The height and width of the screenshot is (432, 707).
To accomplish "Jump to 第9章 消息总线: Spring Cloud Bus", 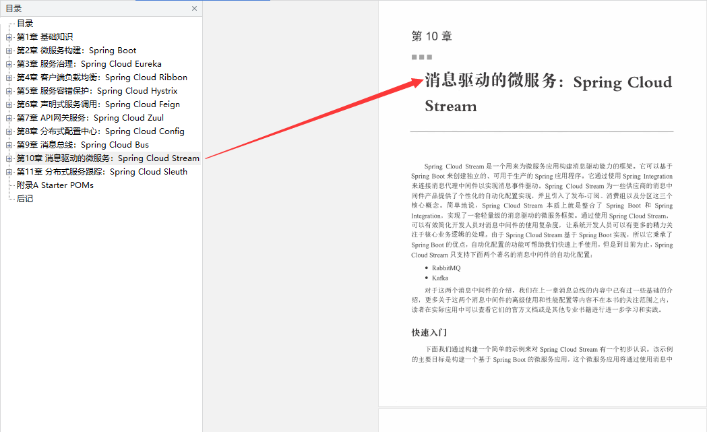I will [82, 145].
